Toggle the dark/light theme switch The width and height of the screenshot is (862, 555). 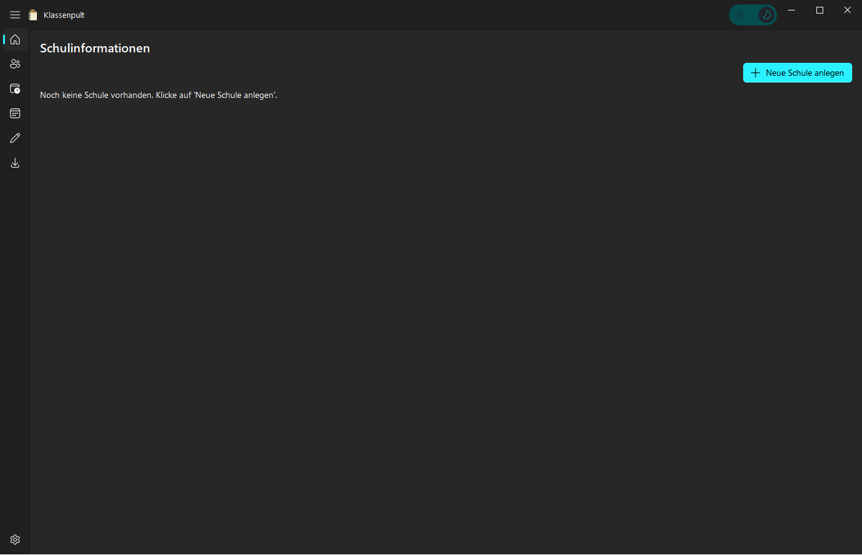click(752, 15)
